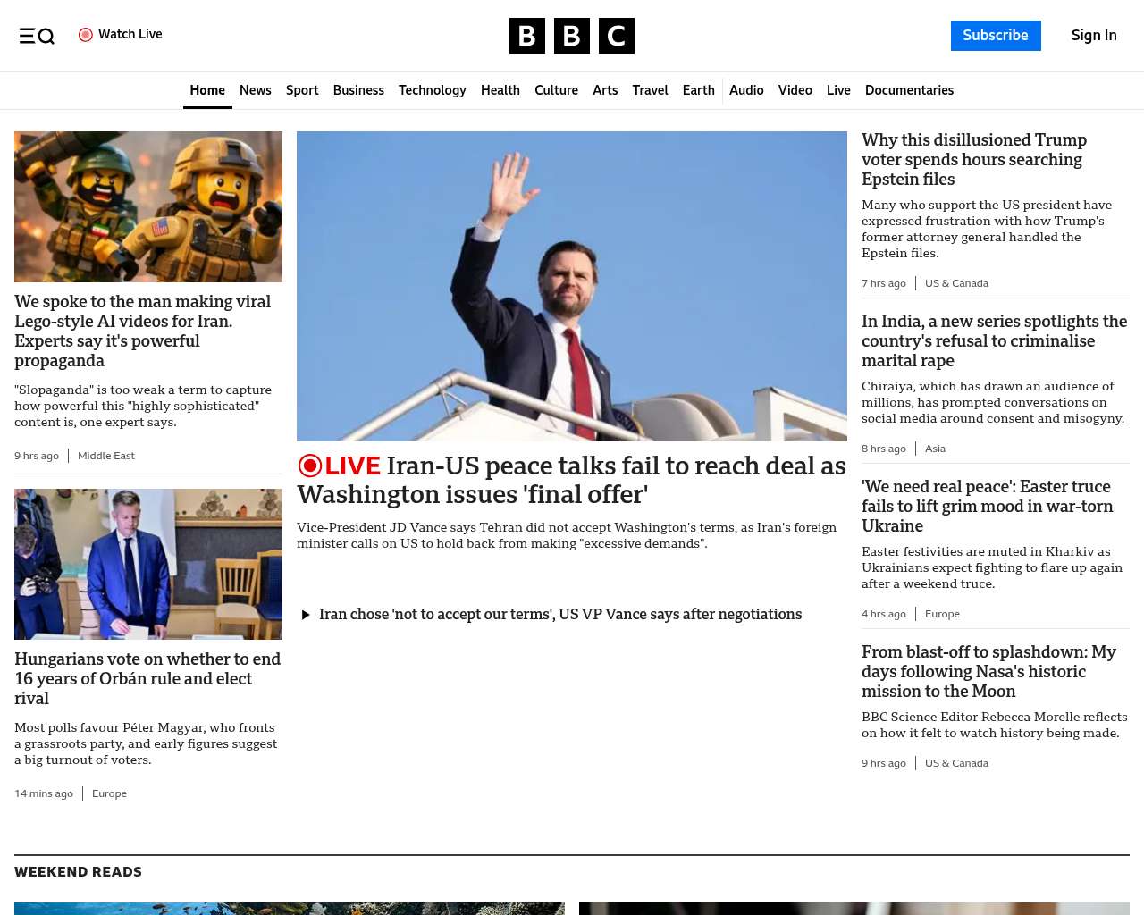Click the JD Vance waving photo
This screenshot has width=1144, height=915.
[572, 286]
